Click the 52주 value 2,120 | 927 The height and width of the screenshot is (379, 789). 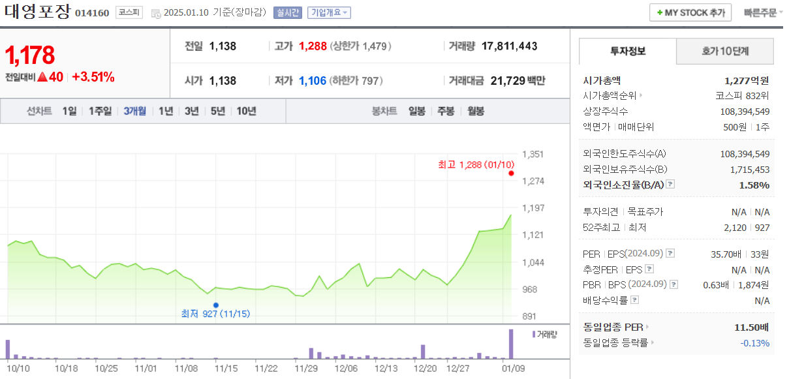coord(748,228)
